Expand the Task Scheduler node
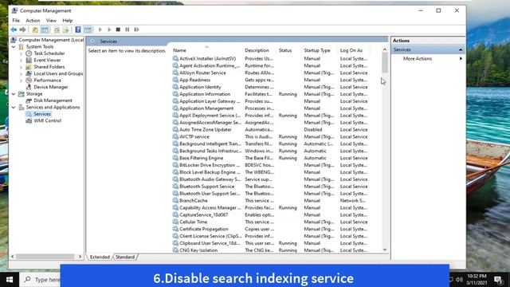Screen dimensions: 510x287 22,53
